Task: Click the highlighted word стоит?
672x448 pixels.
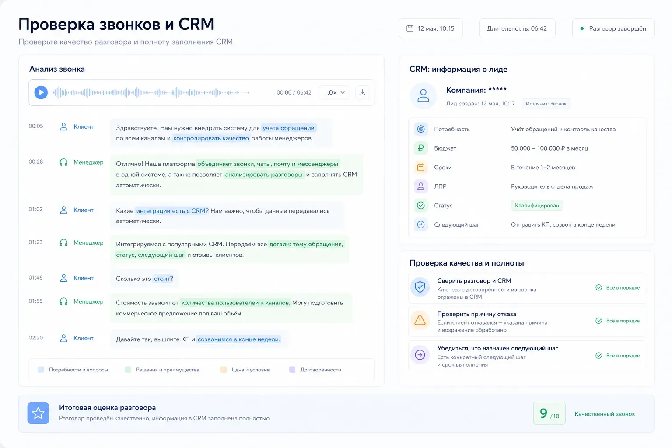Action: click(163, 279)
